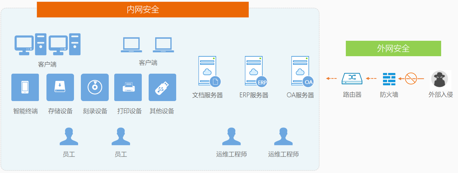Click the left 员工 person icon
Viewport: 458px width, 173px height.
tap(69, 136)
